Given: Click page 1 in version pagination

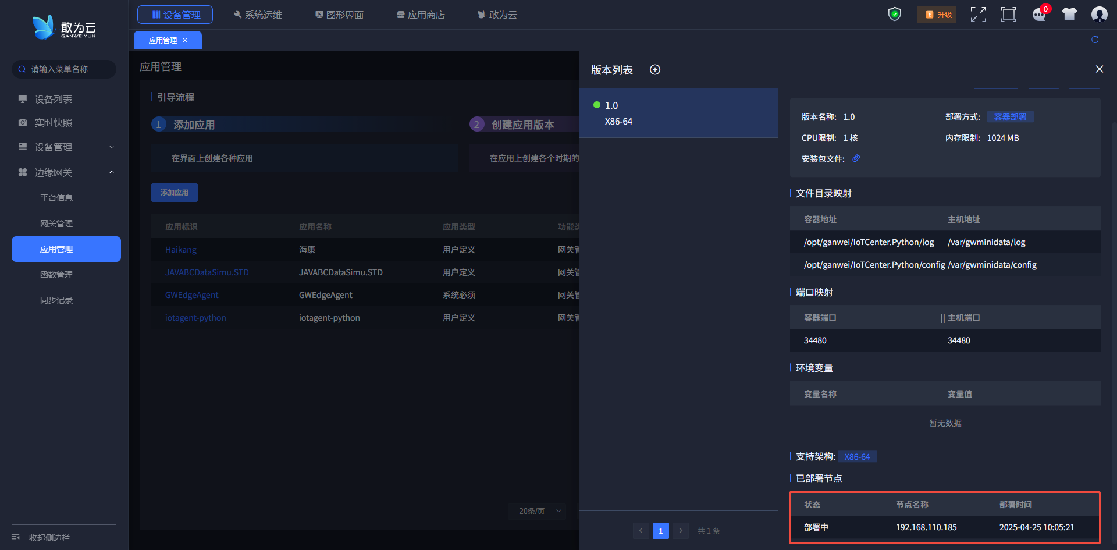Looking at the screenshot, I should click(x=661, y=531).
